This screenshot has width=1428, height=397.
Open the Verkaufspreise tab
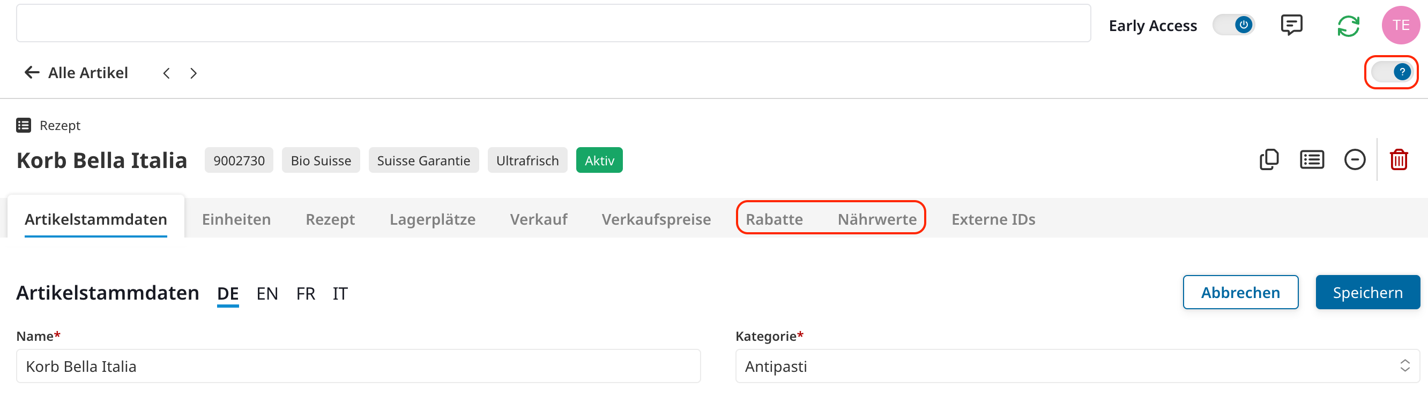click(x=656, y=219)
